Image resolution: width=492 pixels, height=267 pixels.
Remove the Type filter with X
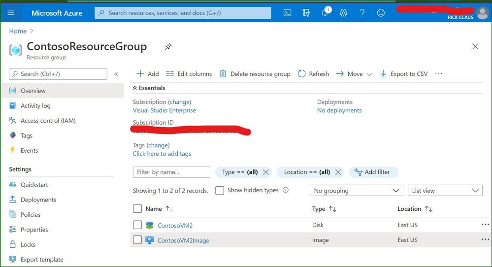point(266,172)
